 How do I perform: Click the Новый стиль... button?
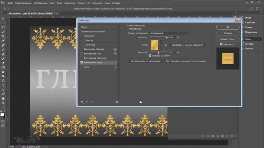pos(228,39)
